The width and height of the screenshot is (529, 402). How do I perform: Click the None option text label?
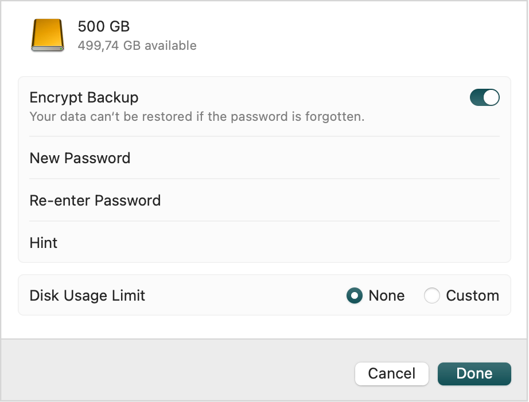(x=387, y=295)
